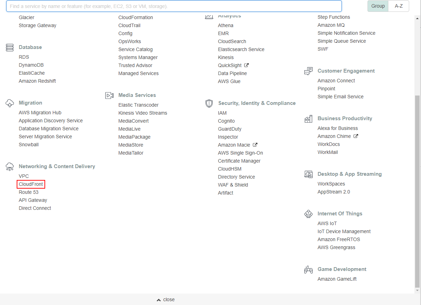Click the Migration cloud icon
This screenshot has width=421, height=305.
10,103
